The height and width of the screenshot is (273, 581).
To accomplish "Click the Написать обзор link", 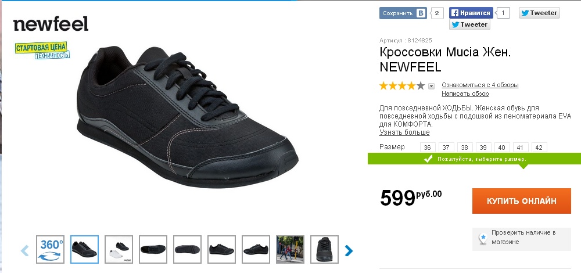I will (x=465, y=94).
